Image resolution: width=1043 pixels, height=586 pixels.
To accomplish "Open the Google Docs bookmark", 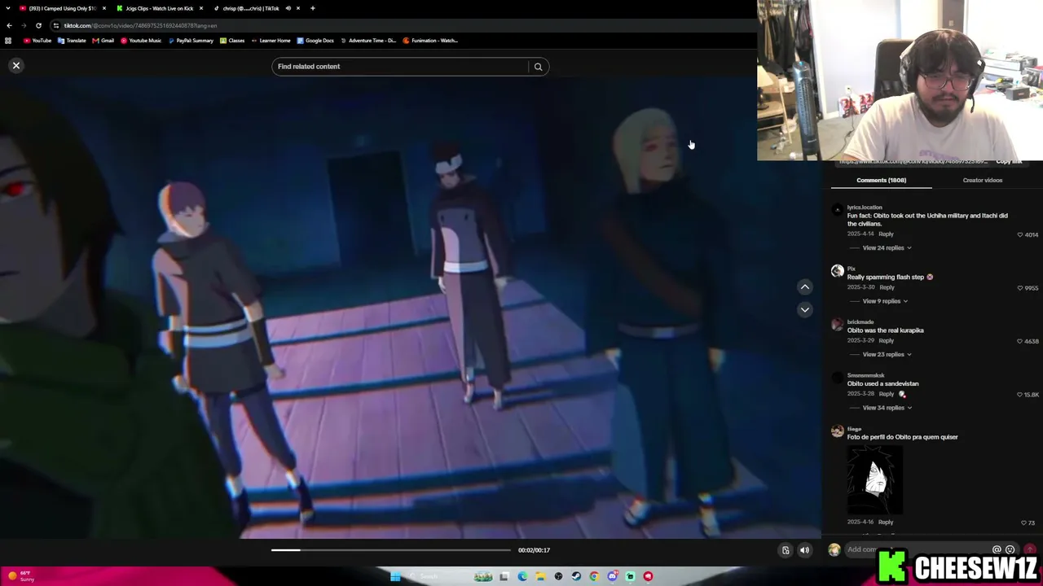I will [315, 41].
